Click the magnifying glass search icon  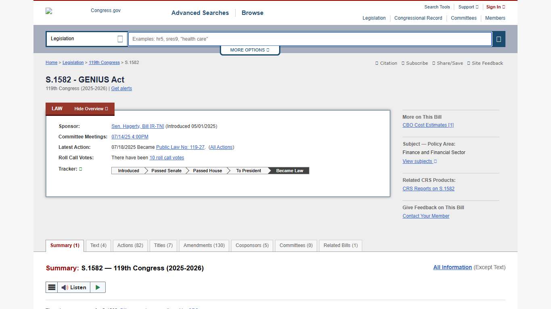[x=499, y=39]
